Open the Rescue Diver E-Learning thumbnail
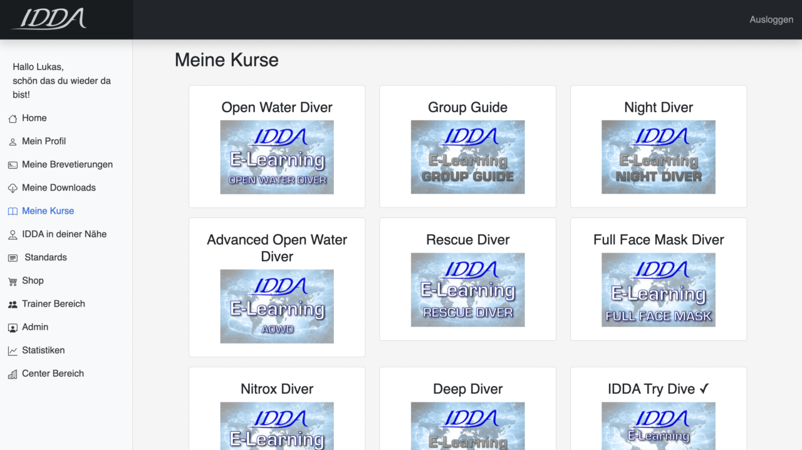802x450 pixels. [467, 290]
